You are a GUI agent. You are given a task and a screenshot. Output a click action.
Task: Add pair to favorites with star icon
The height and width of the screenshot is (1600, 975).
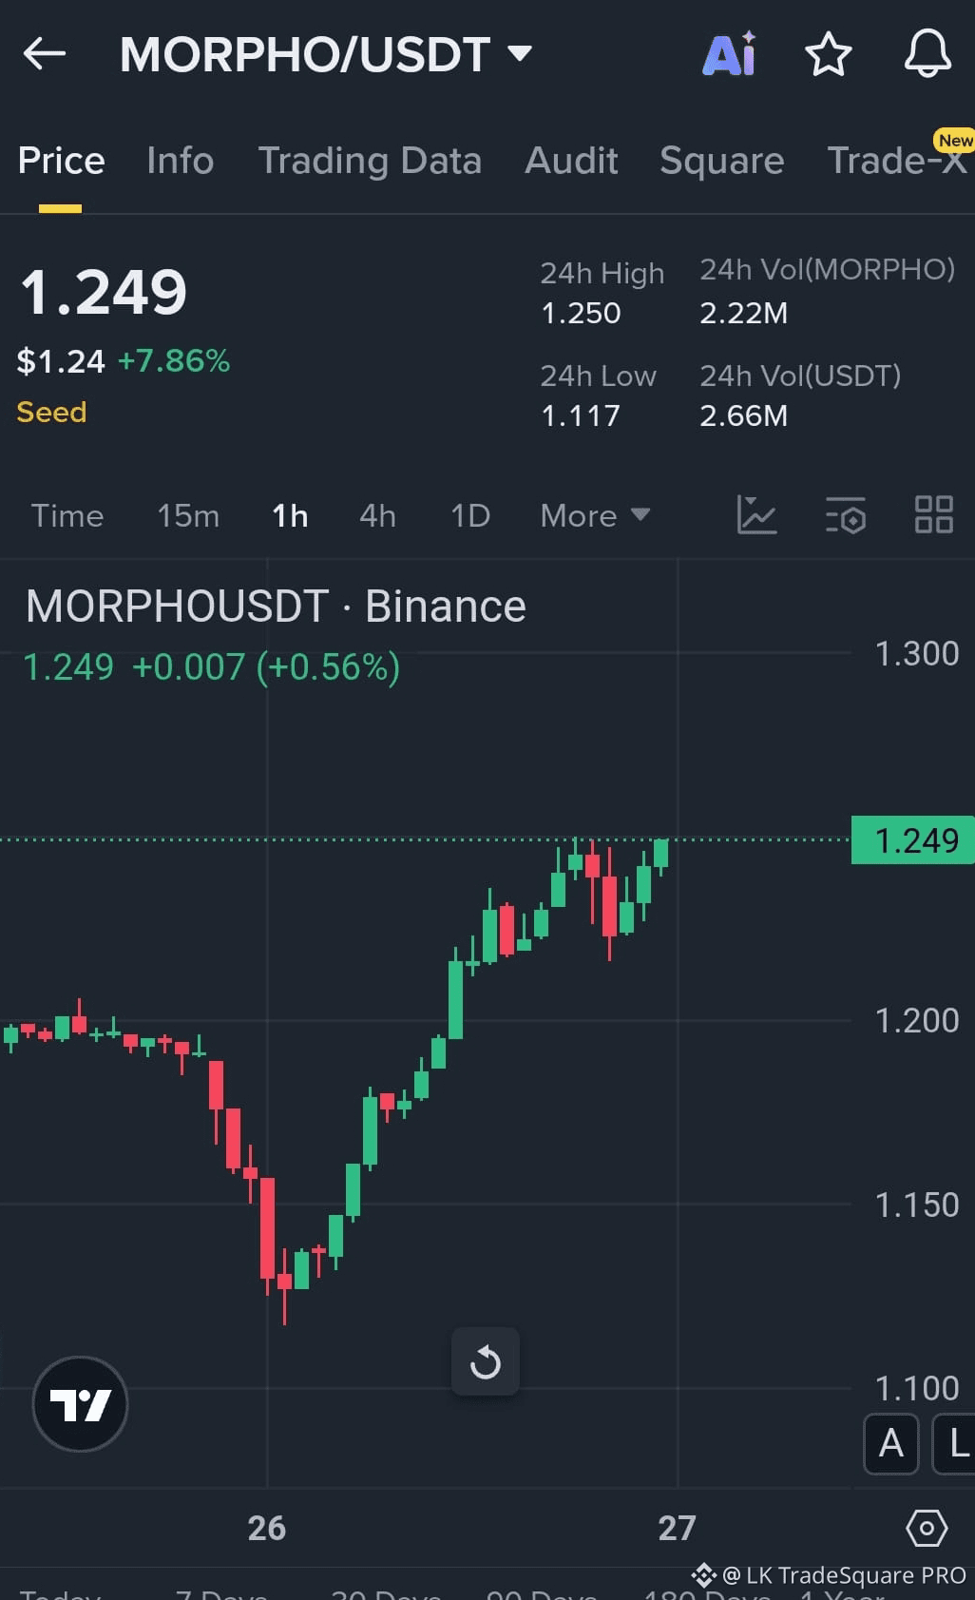point(828,54)
